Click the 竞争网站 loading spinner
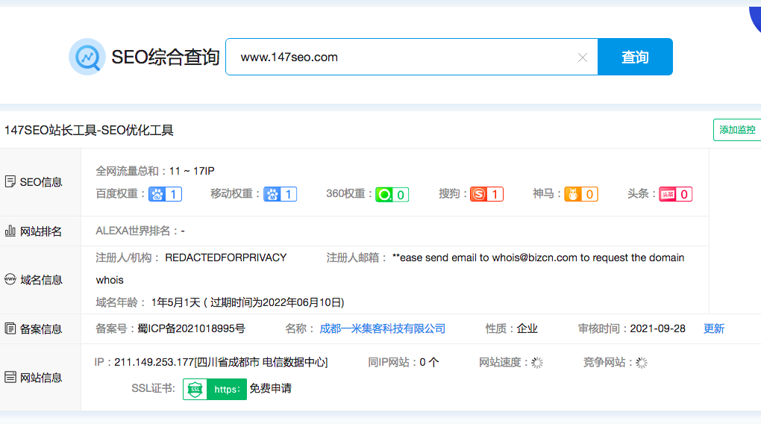 pos(642,363)
